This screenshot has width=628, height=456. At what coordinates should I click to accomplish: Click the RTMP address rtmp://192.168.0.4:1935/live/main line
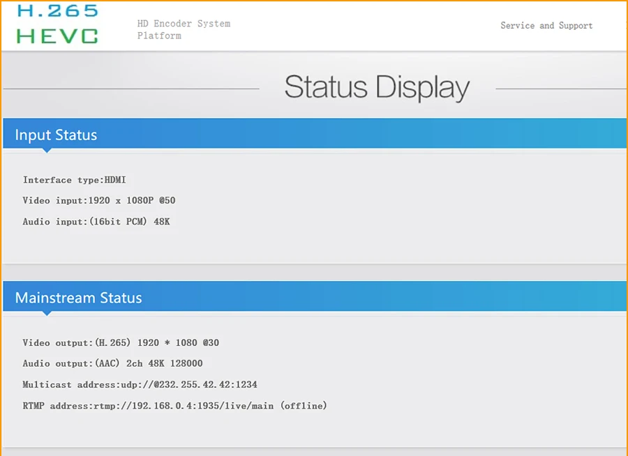(174, 406)
